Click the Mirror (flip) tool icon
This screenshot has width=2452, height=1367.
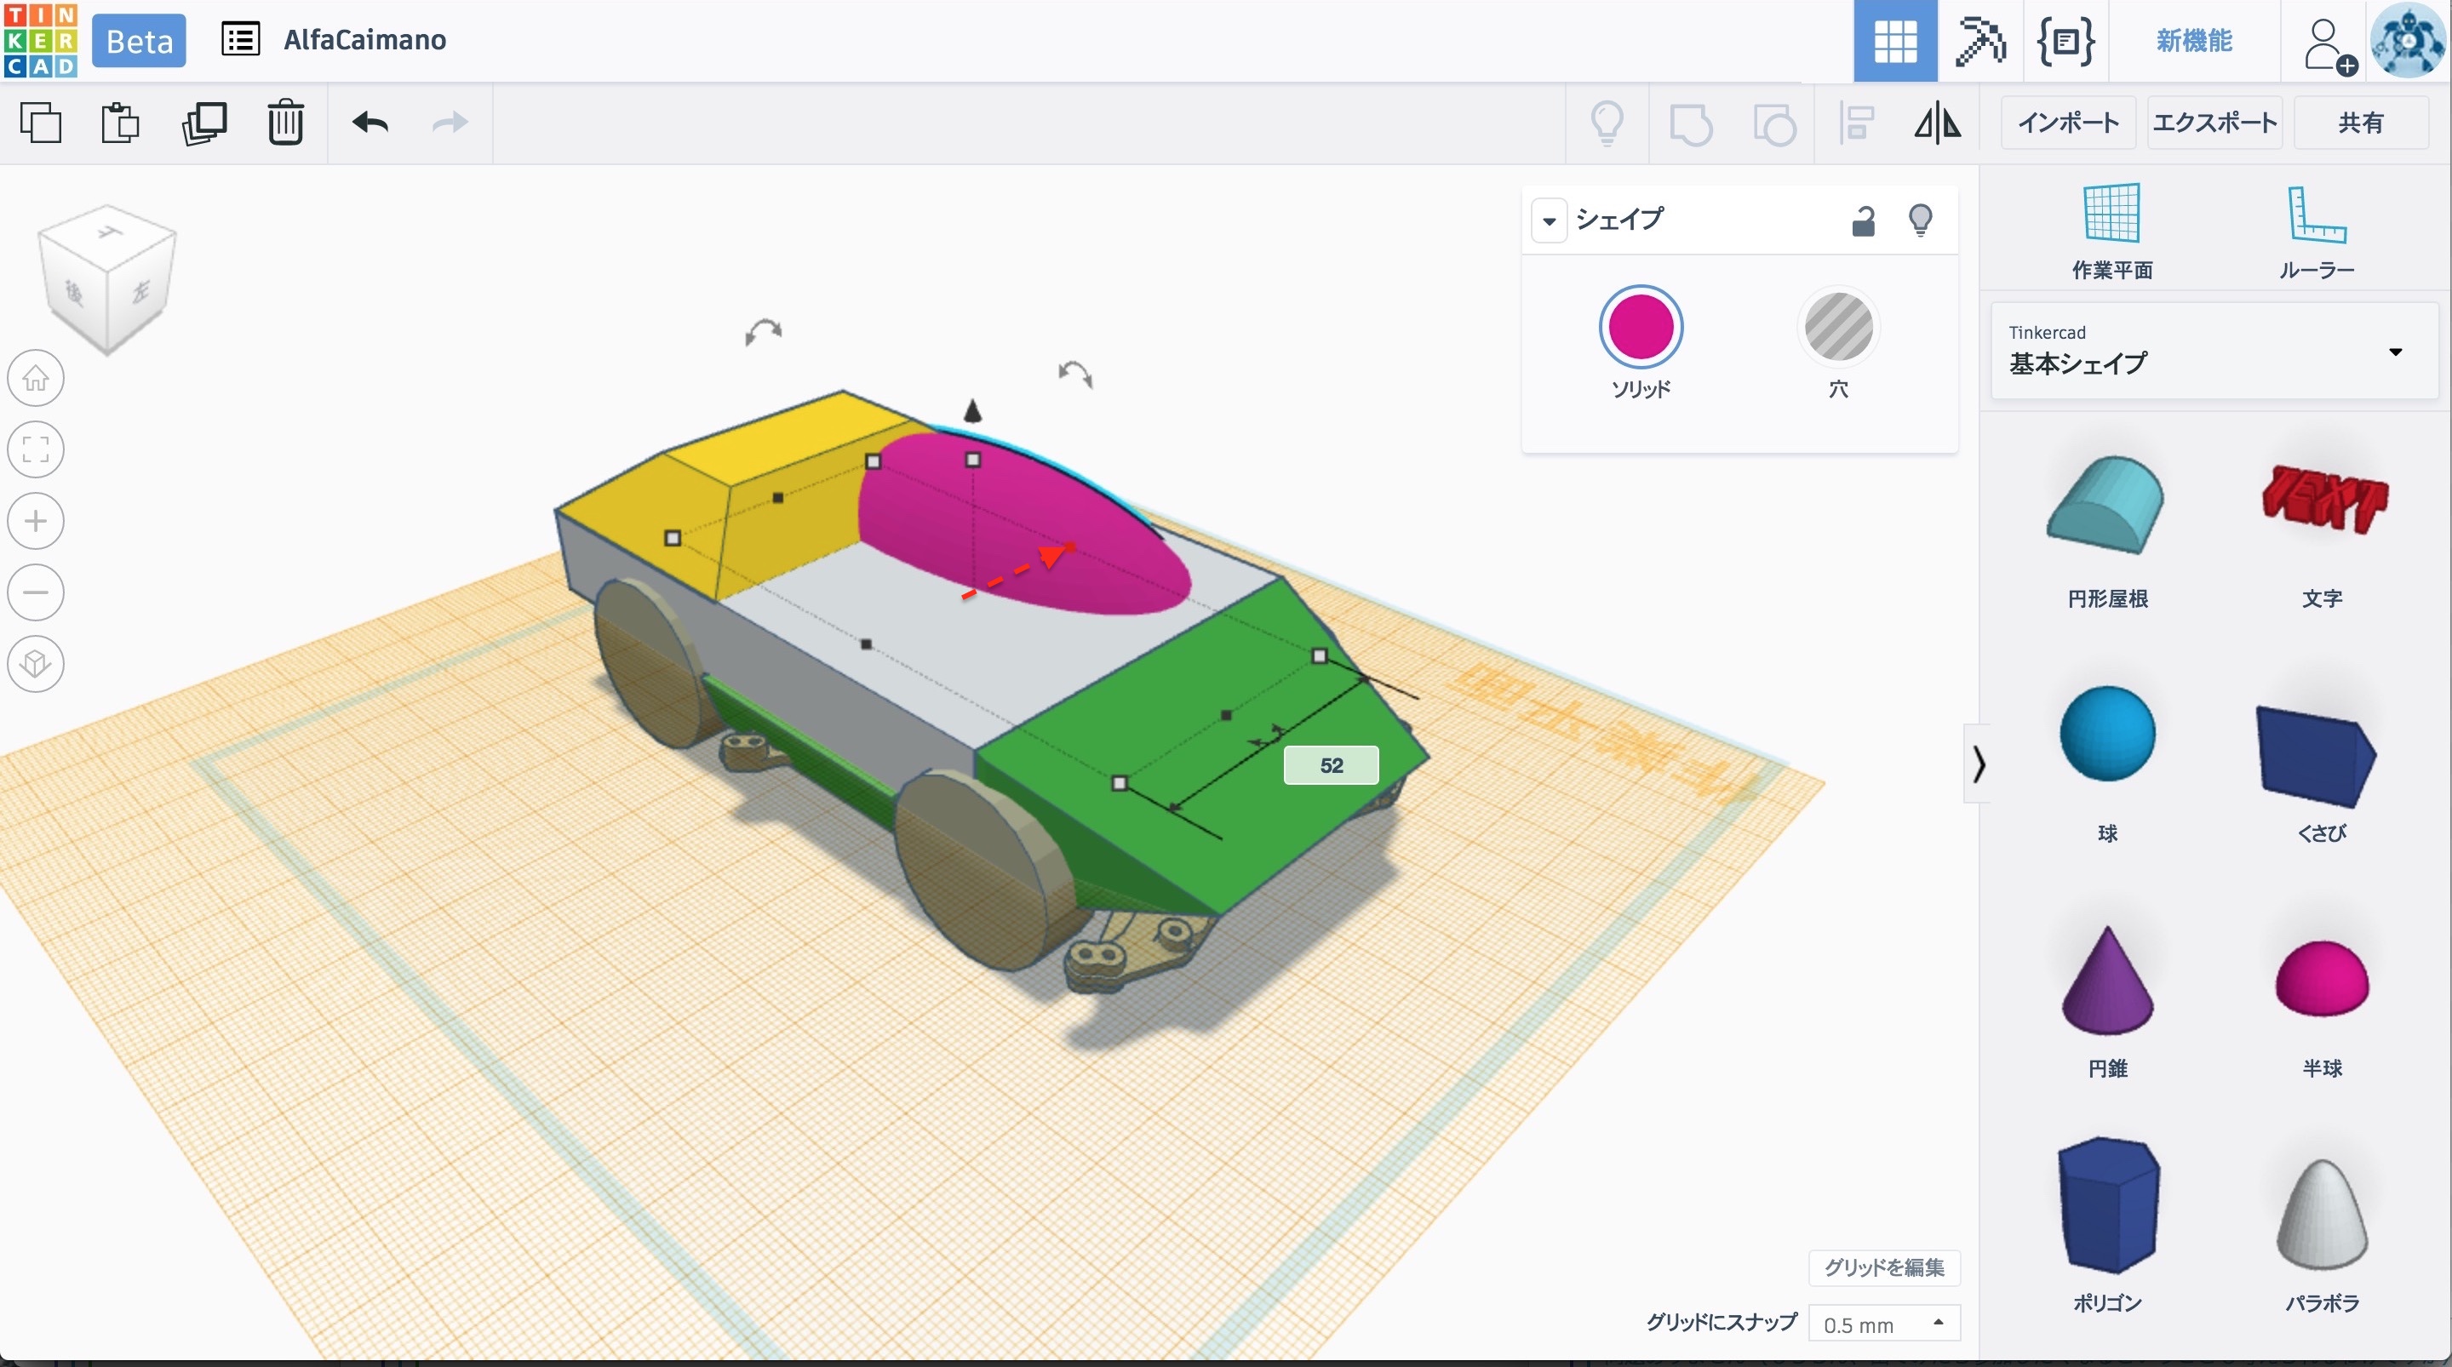click(x=1937, y=123)
